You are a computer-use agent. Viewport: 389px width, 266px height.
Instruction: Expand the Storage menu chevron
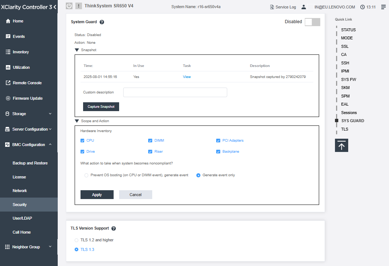50,114
